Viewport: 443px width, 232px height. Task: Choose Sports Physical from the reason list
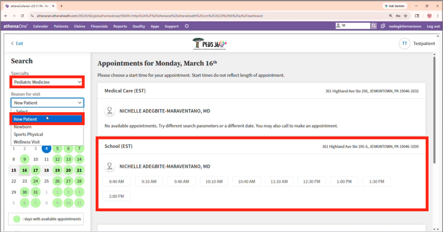coord(28,134)
